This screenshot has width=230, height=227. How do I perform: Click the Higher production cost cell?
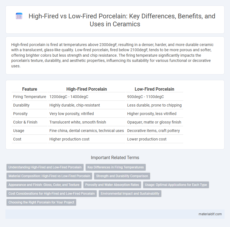69,139
